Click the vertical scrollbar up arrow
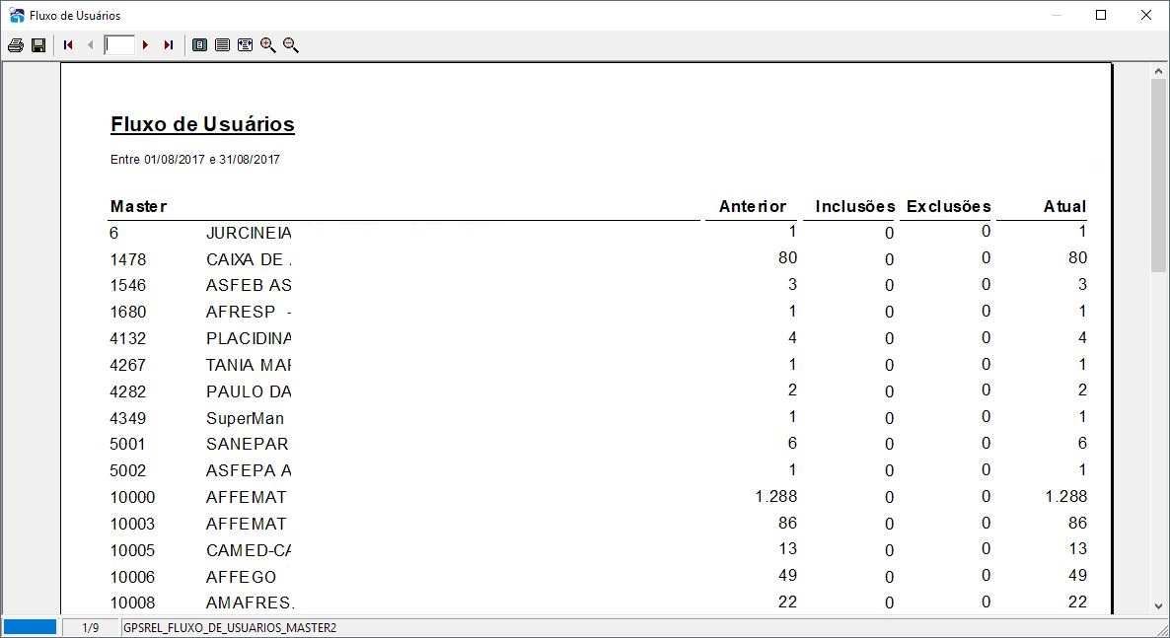Image resolution: width=1170 pixels, height=638 pixels. 1158,72
